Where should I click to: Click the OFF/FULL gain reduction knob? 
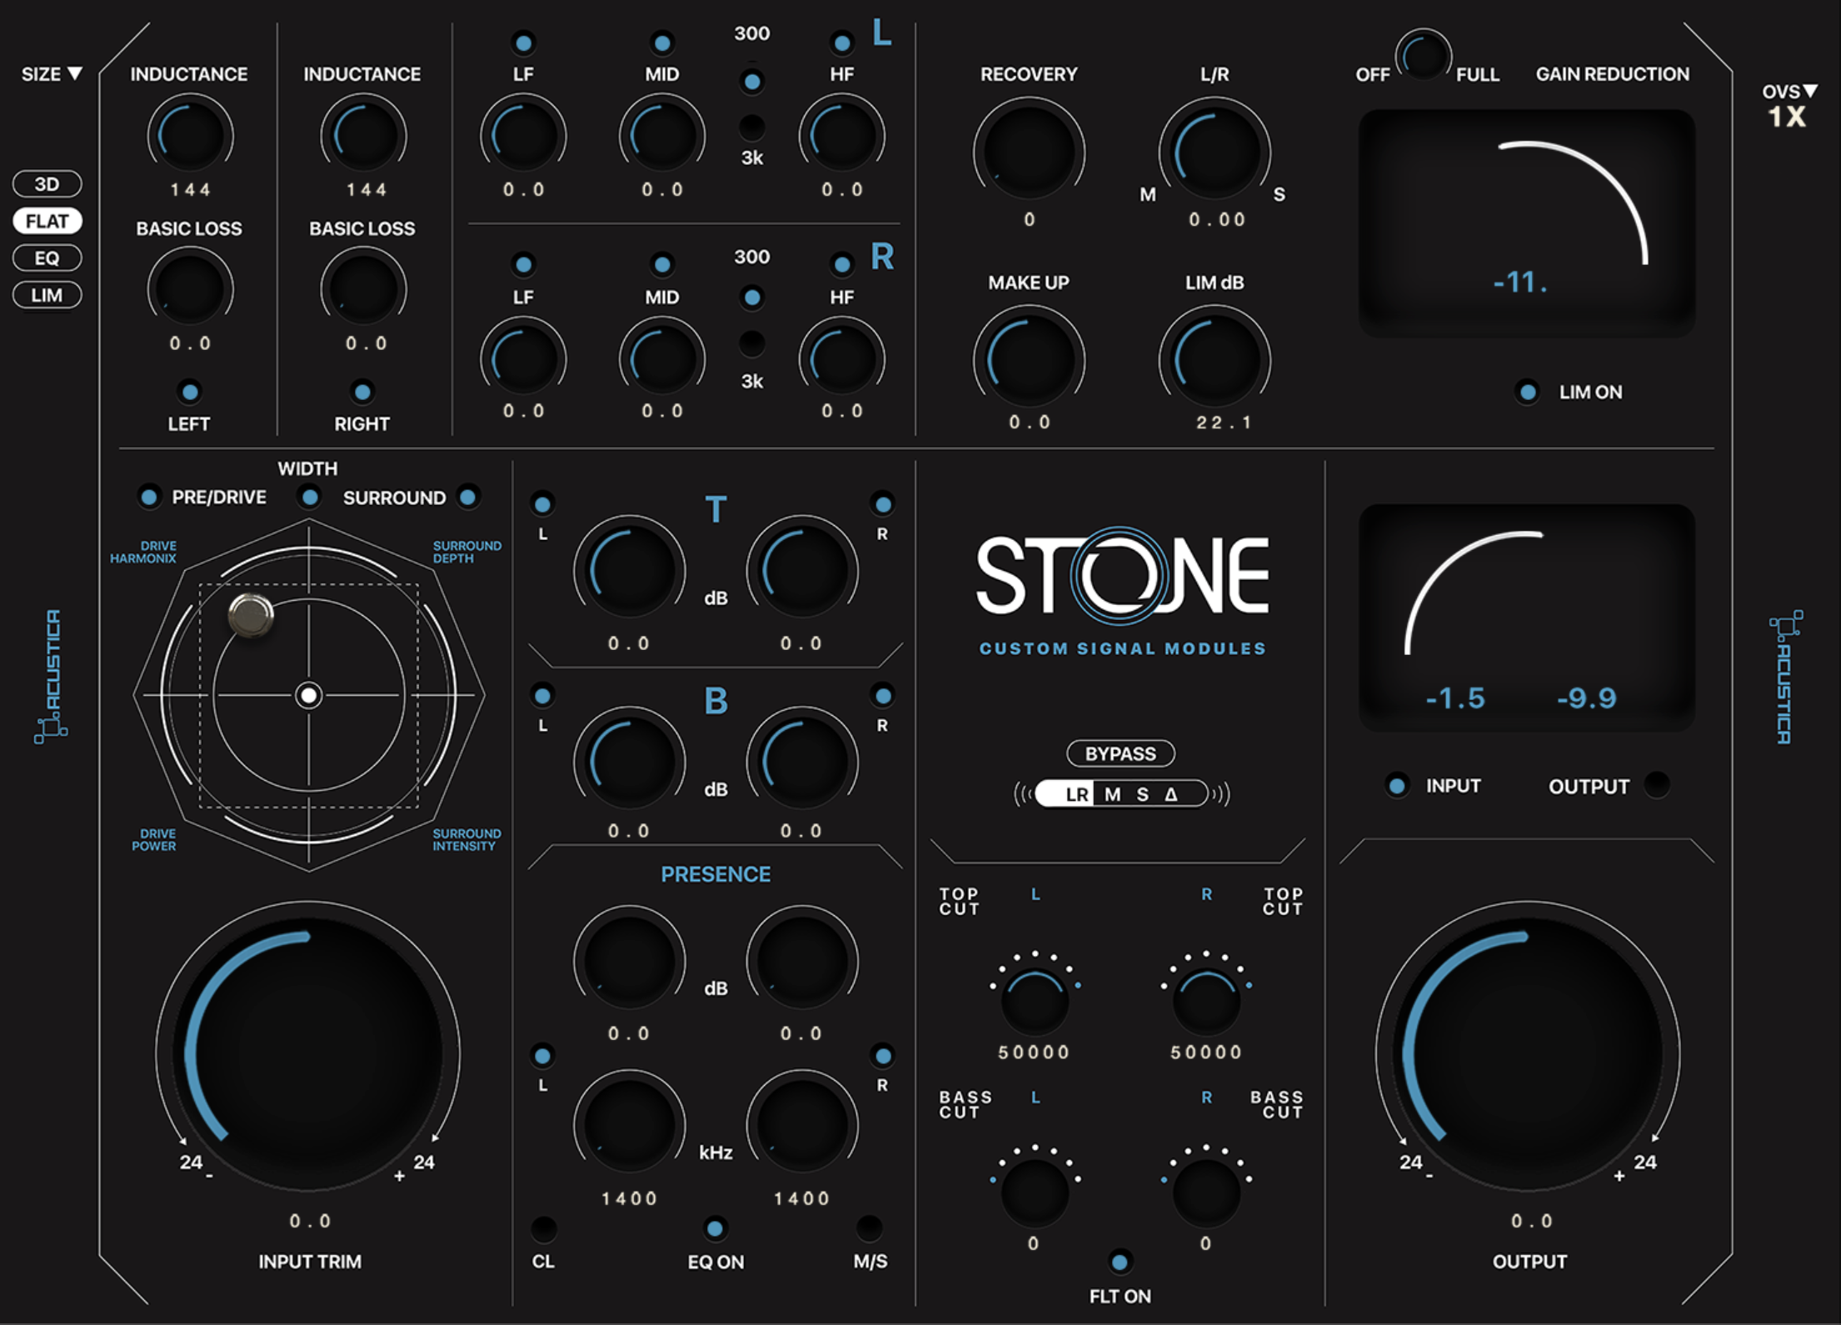[1424, 55]
